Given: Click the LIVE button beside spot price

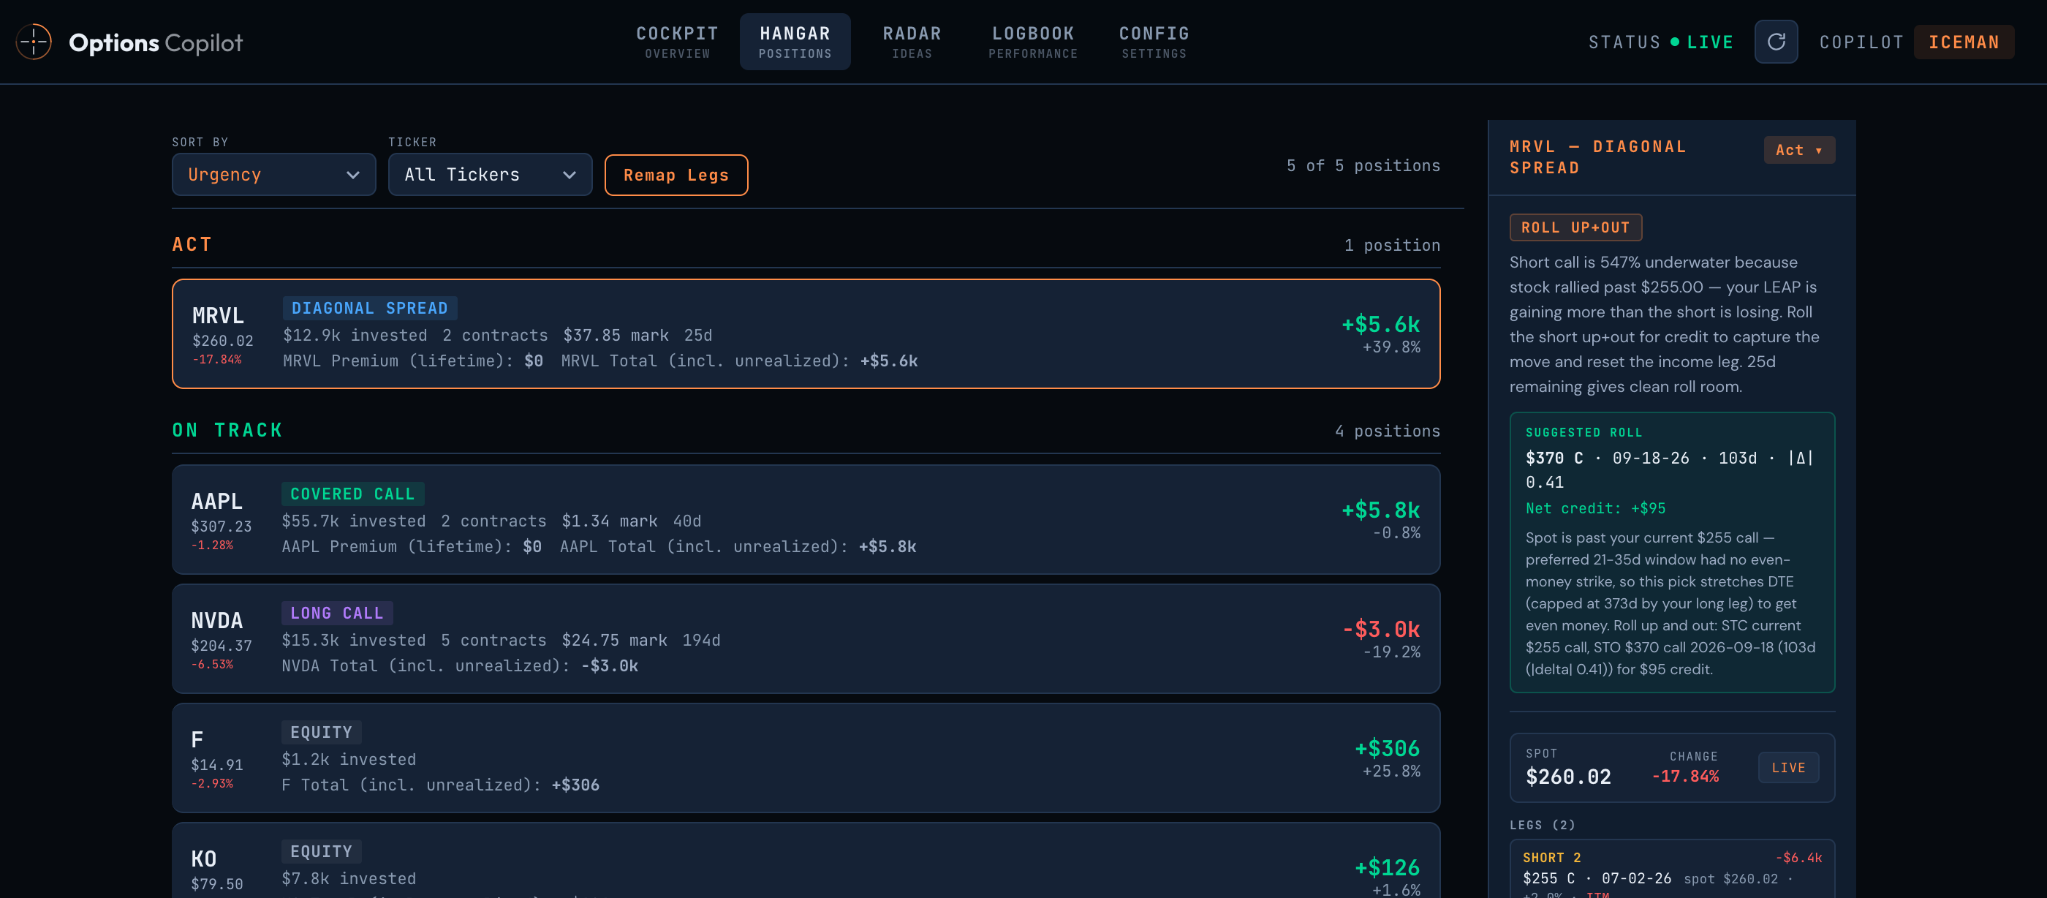Looking at the screenshot, I should click(x=1788, y=768).
